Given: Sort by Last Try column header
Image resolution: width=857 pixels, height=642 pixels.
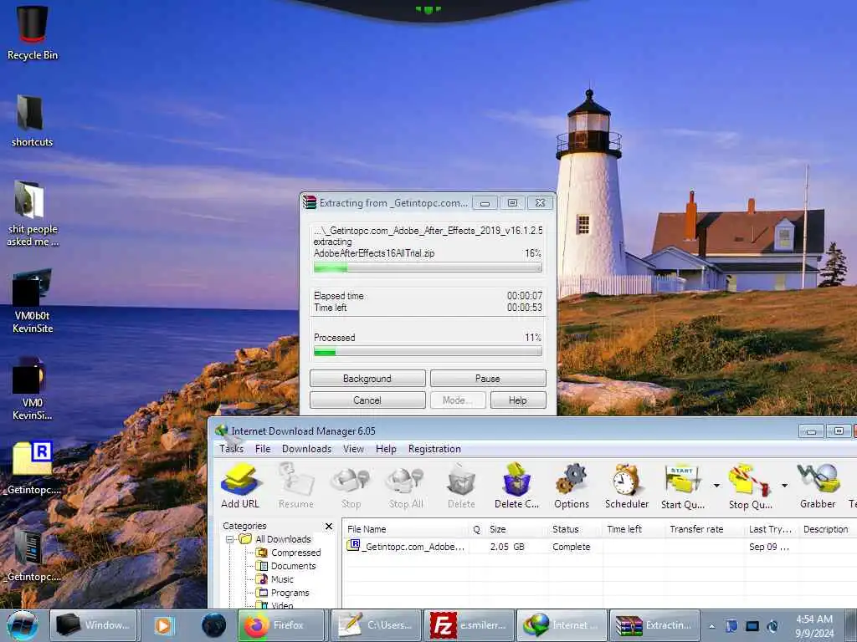Looking at the screenshot, I should [x=771, y=529].
